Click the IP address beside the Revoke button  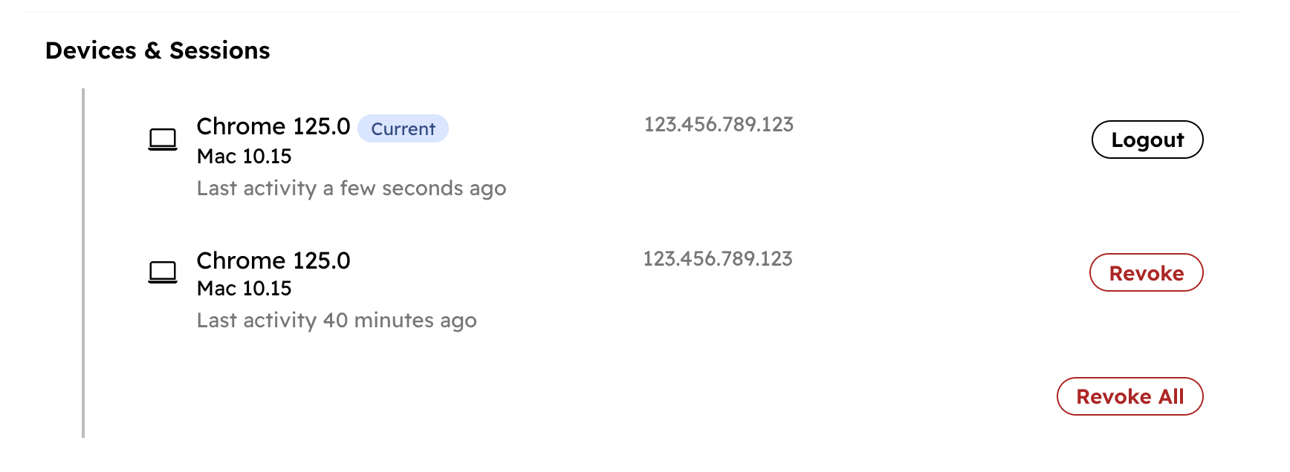point(718,259)
